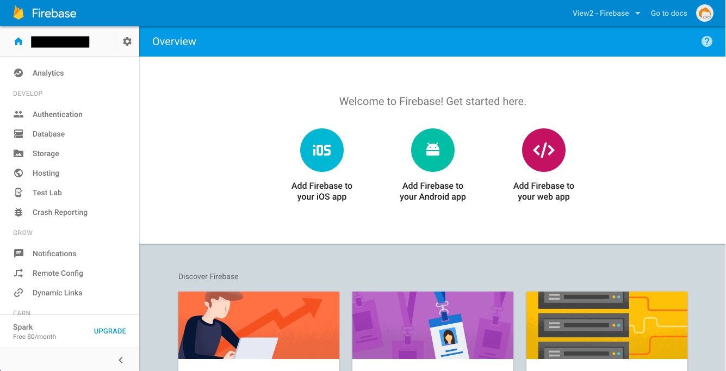Click the Analytics icon in sidebar
Image resolution: width=726 pixels, height=371 pixels.
(x=18, y=73)
